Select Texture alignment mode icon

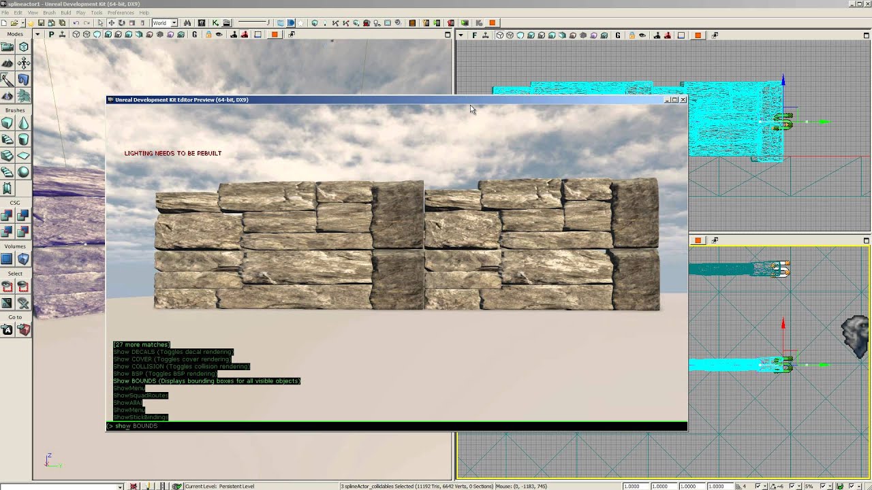pyautogui.click(x=23, y=63)
